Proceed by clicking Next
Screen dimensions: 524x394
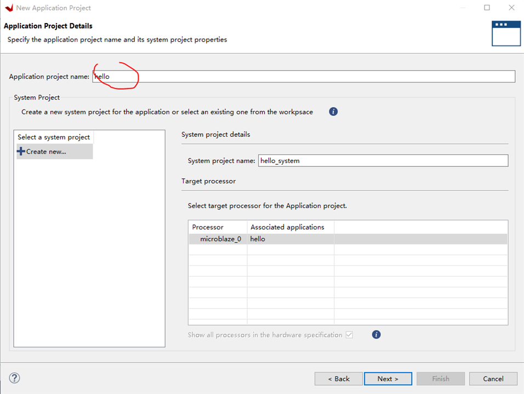click(x=388, y=379)
